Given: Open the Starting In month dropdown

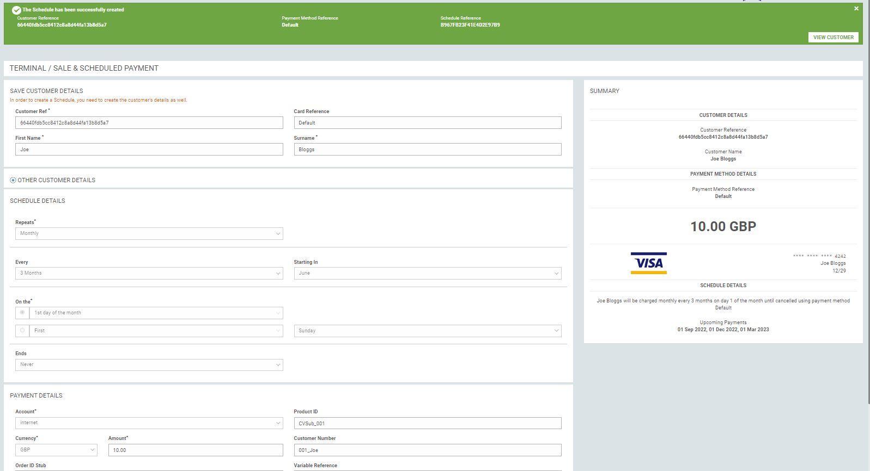Looking at the screenshot, I should pyautogui.click(x=427, y=273).
